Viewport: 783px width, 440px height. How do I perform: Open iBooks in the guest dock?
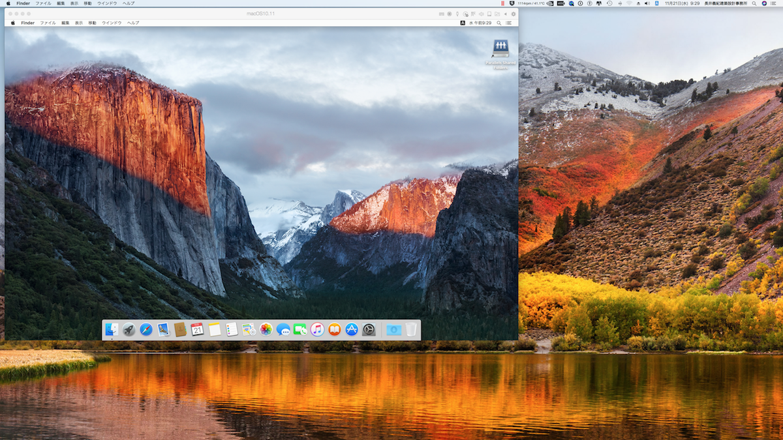coord(335,330)
